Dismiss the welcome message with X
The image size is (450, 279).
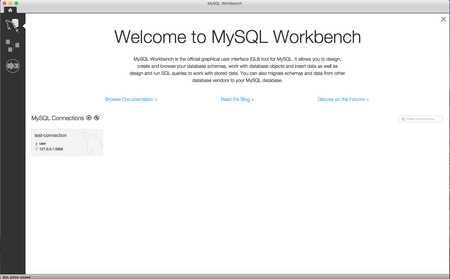coord(443,19)
